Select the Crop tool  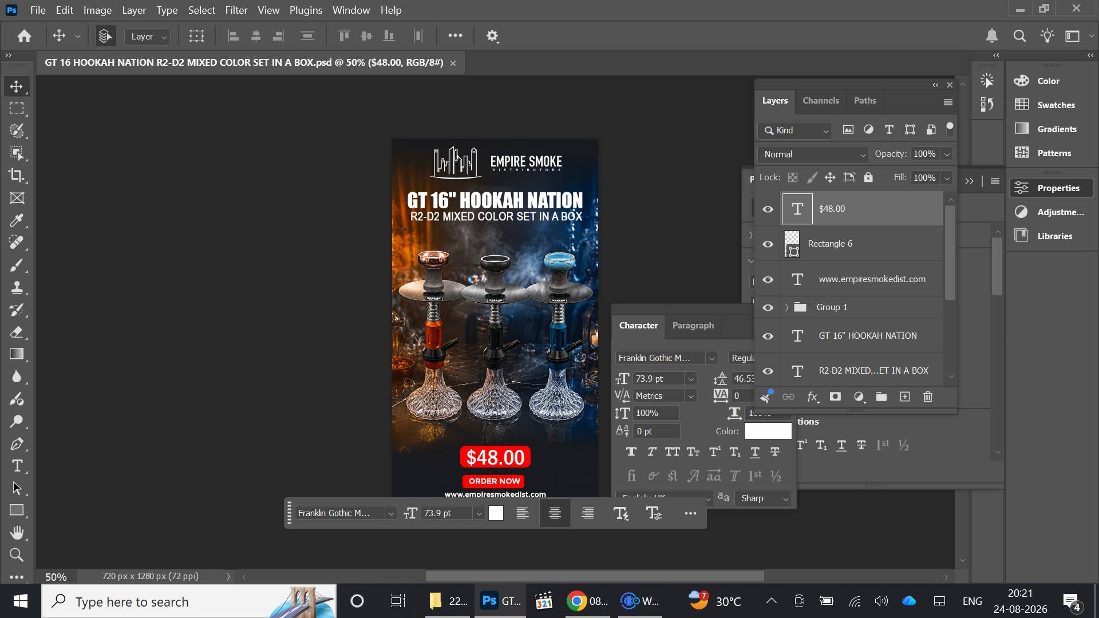click(17, 175)
